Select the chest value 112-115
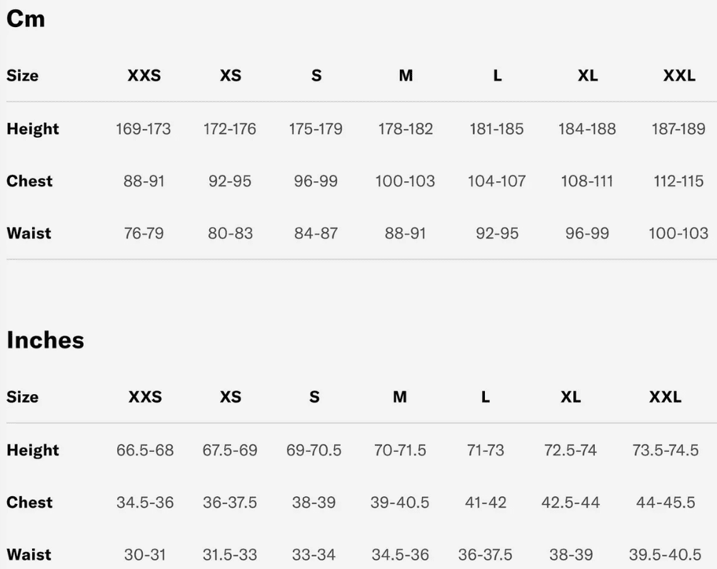The height and width of the screenshot is (569, 717). (678, 181)
